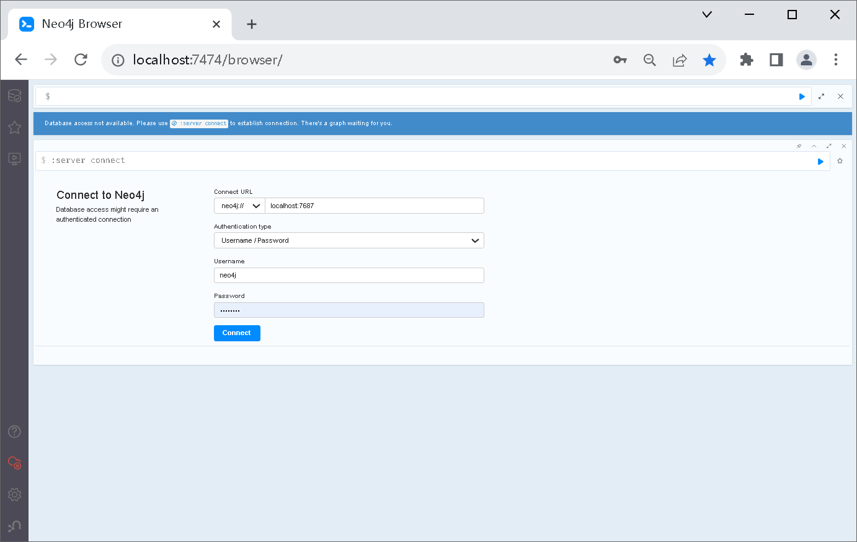Open the Connection status cloud icon
This screenshot has height=542, width=857.
14,463
